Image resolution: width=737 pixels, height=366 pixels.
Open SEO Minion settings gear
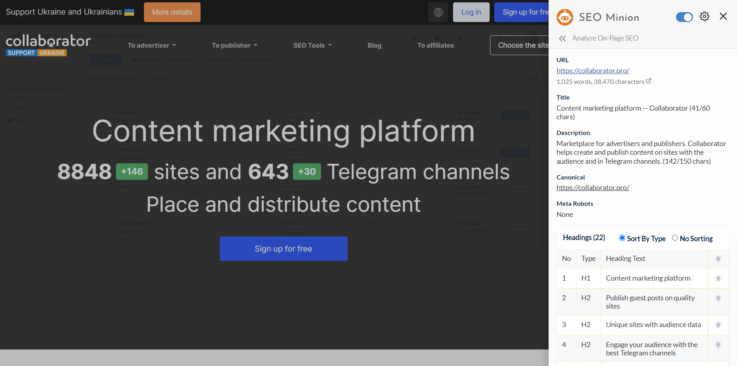click(x=704, y=16)
